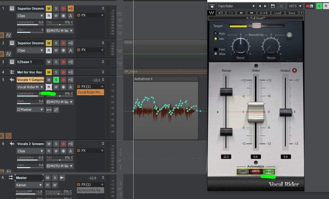Open Master output dropdown on Vocals 1
This screenshot has height=199, width=329.
tap(30, 110)
